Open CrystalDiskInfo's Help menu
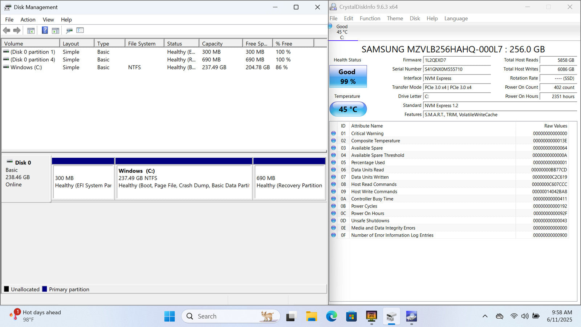 [432, 19]
